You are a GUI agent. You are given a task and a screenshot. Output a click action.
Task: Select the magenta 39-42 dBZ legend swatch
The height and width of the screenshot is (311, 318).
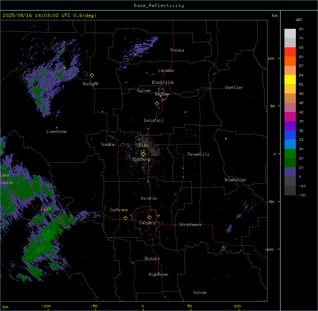pos(290,116)
